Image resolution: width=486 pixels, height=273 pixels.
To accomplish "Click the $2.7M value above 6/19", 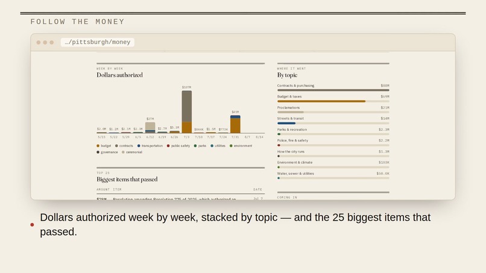I will [162, 128].
